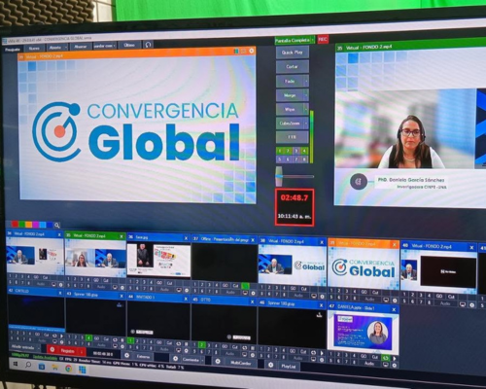The width and height of the screenshot is (486, 389).
Task: Open settings gear beside MultiCorder button
Action: point(218,361)
